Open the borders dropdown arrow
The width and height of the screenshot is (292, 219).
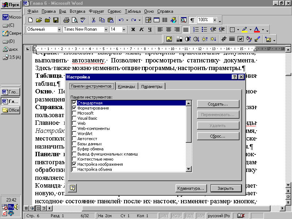[x=238, y=30]
